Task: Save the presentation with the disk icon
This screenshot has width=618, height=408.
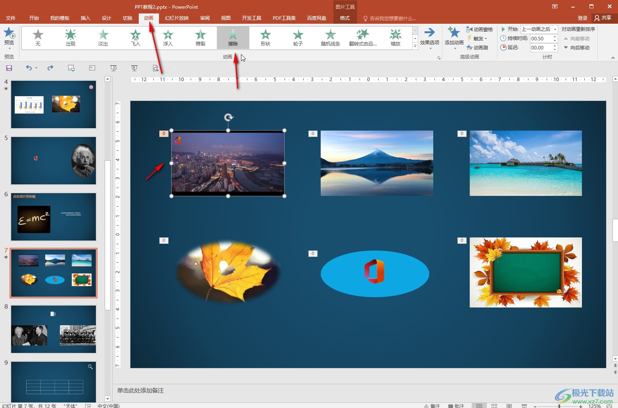Action: (x=9, y=68)
